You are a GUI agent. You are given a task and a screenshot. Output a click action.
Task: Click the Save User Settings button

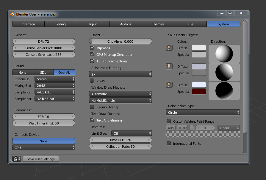pyautogui.click(x=41, y=159)
